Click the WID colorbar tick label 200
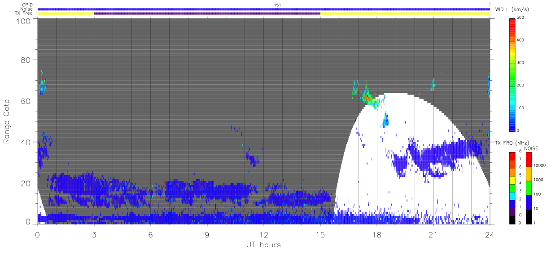The height and width of the screenshot is (254, 551). click(521, 85)
